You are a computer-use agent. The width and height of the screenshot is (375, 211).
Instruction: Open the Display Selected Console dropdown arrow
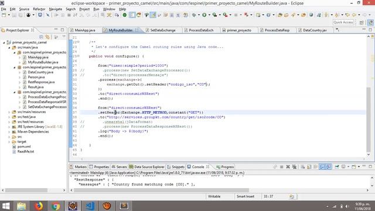(x=348, y=166)
